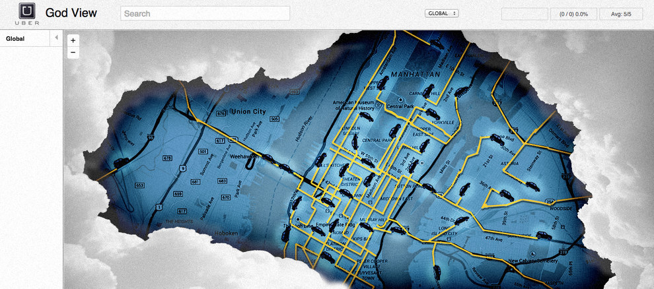This screenshot has width=654, height=289.
Task: Select the car icon near Union City
Action: point(122,162)
